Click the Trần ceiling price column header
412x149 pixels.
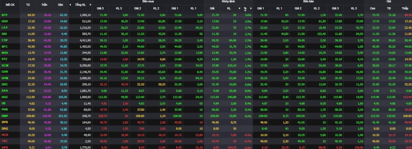44,5
